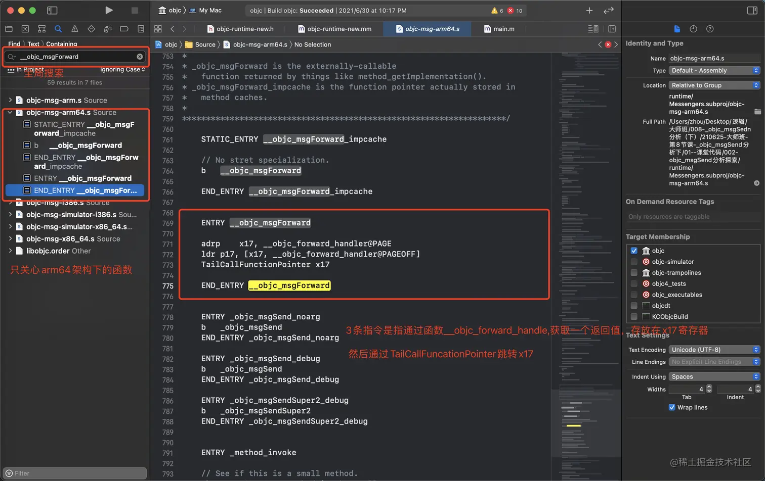The height and width of the screenshot is (481, 765).
Task: Hide the inspector panel using the toolbar toggle
Action: pos(752,10)
